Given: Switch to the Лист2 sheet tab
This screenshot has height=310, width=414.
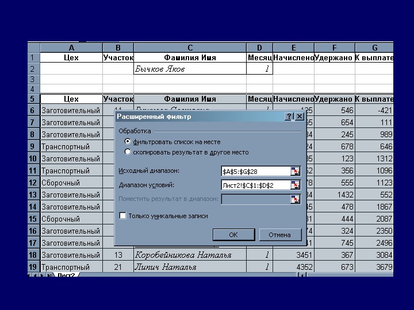Looking at the screenshot, I should (66, 275).
